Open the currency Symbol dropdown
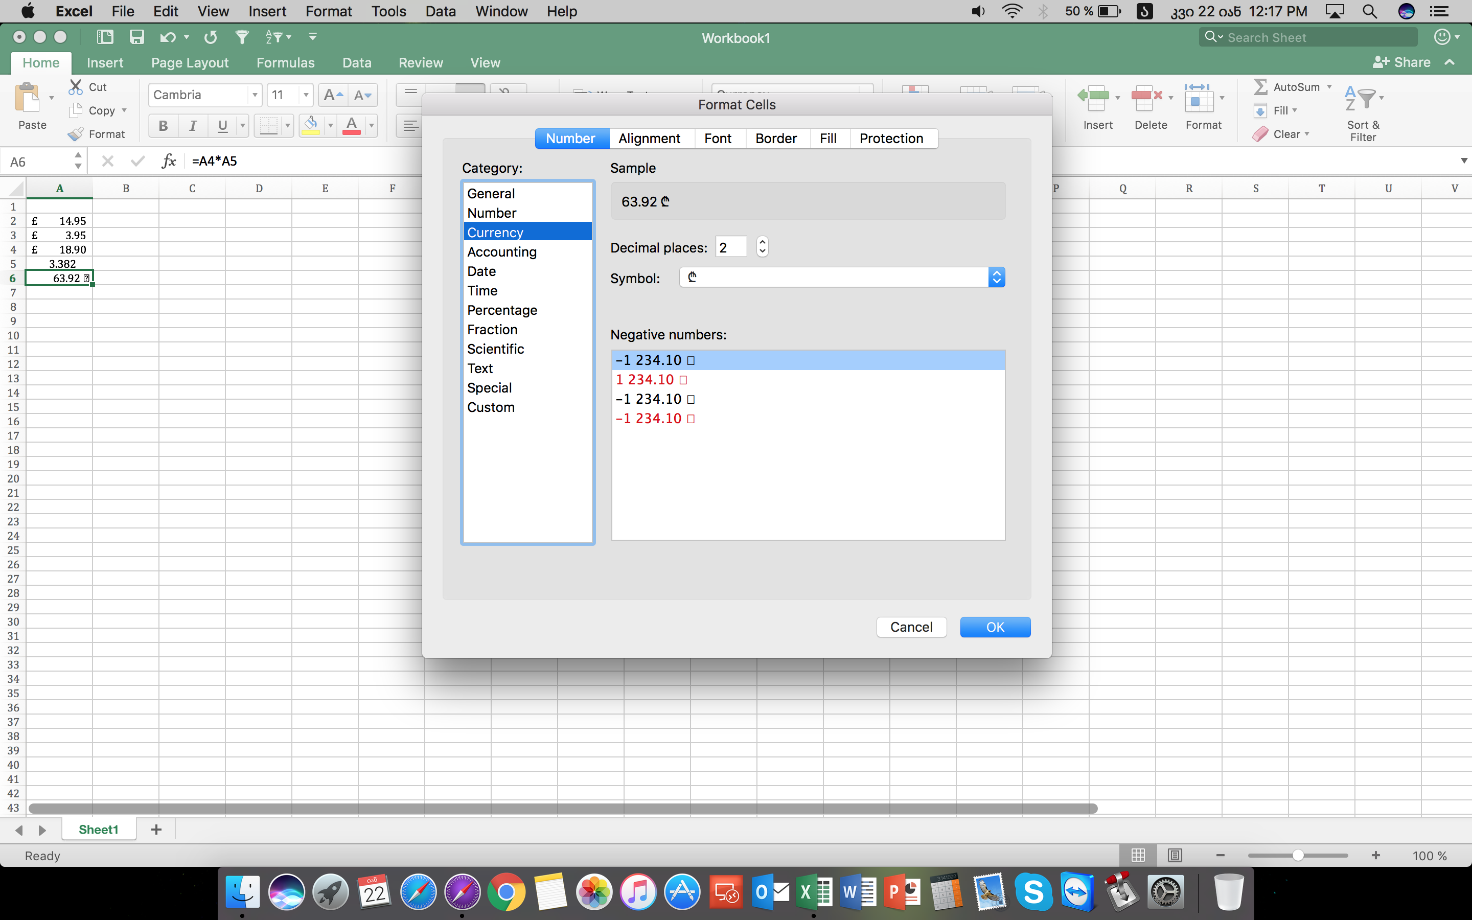Screen dimensions: 1472x920 click(996, 278)
